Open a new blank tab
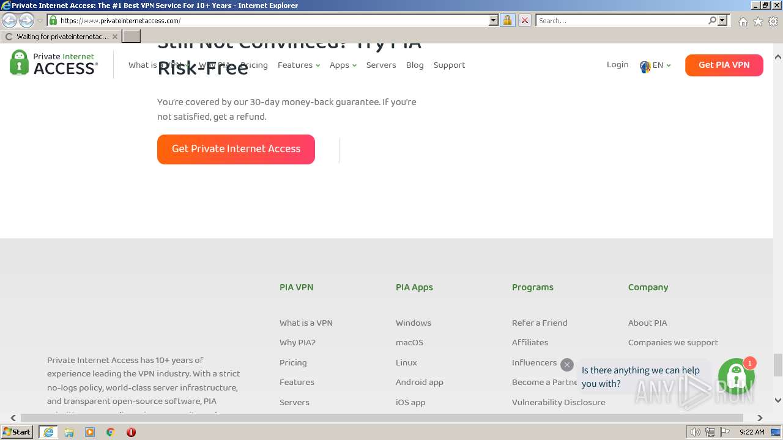Screen dimensions: 783x440 coord(132,36)
